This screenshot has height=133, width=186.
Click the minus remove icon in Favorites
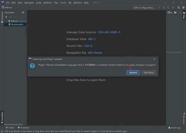(15, 17)
